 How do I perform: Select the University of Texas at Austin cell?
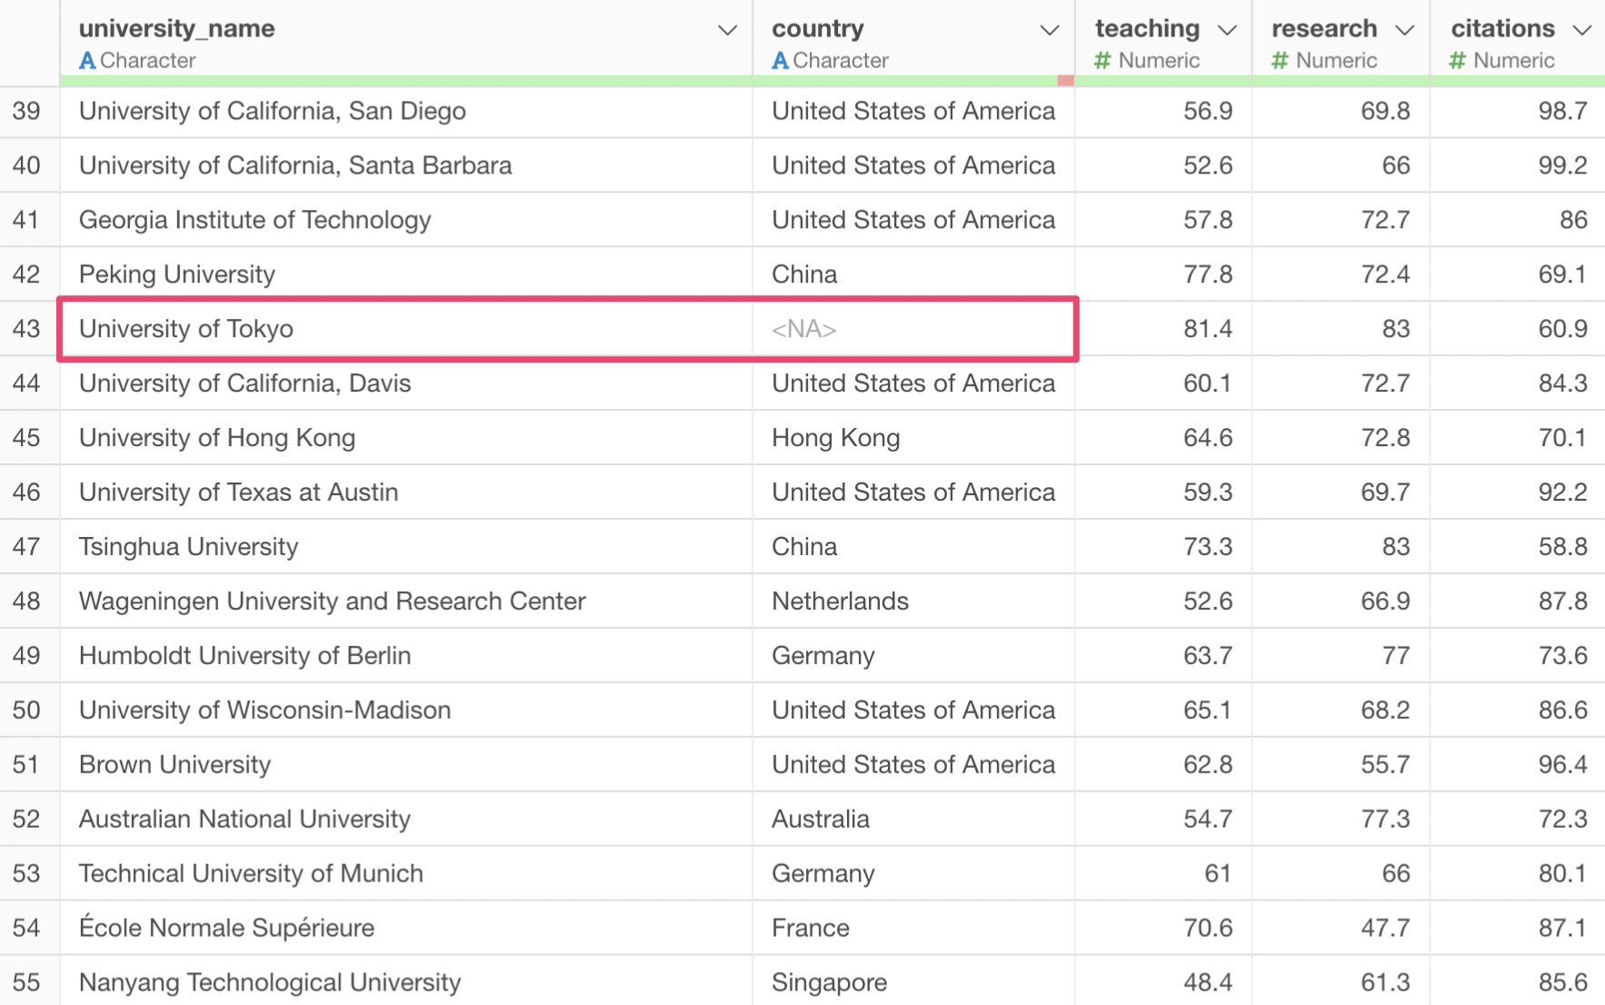[406, 493]
